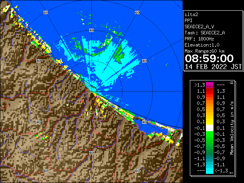Viewport: 244px width, 183px height.
Task: Pick the yellow swatch in the velocity scale
Action: tap(210, 122)
